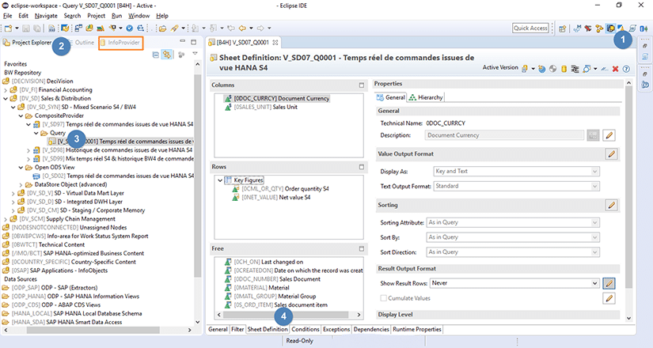The height and width of the screenshot is (348, 653).
Task: Open the help question mark icon
Action: [625, 69]
